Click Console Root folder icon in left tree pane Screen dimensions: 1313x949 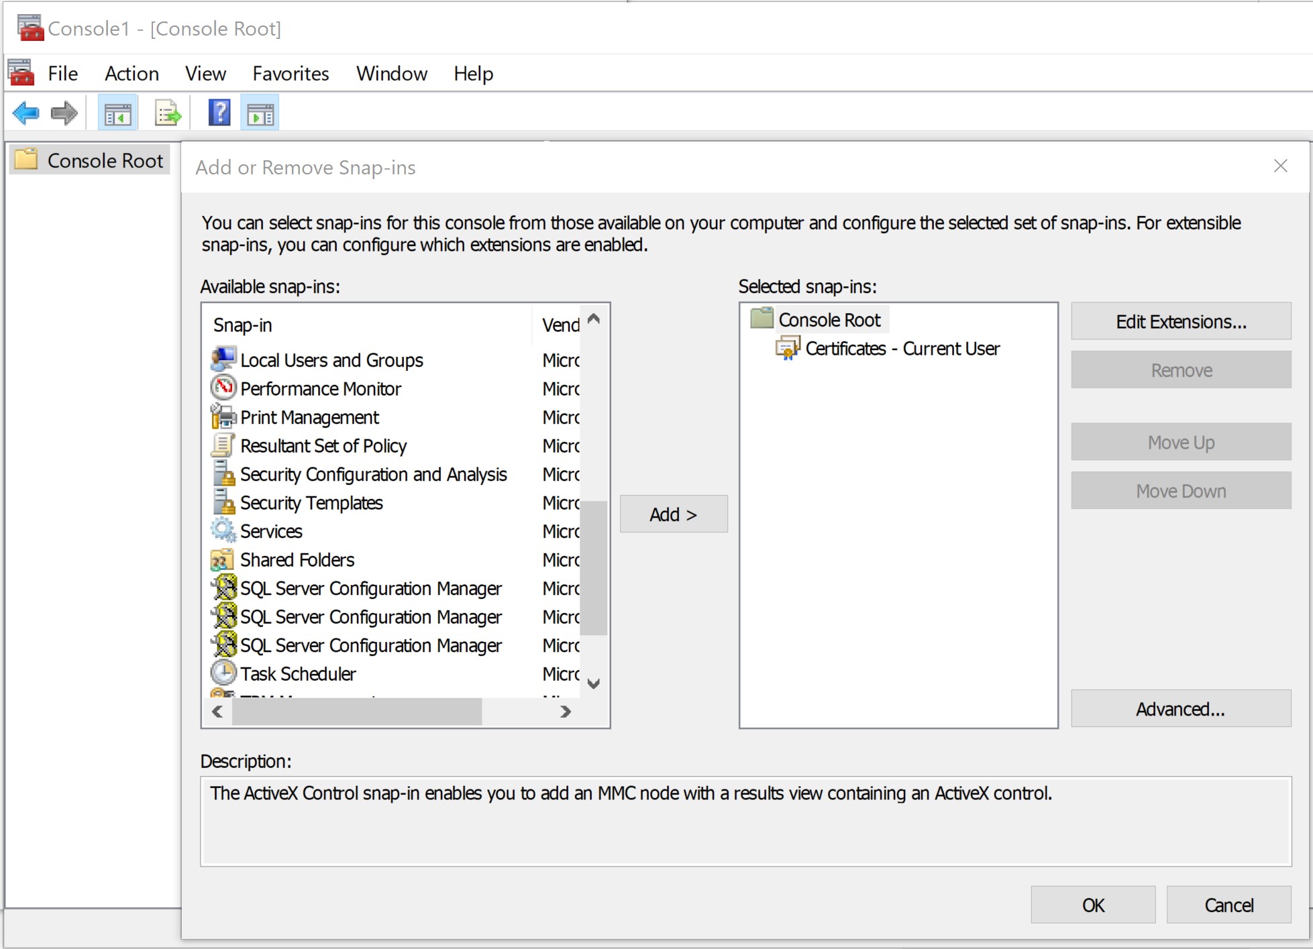point(26,160)
